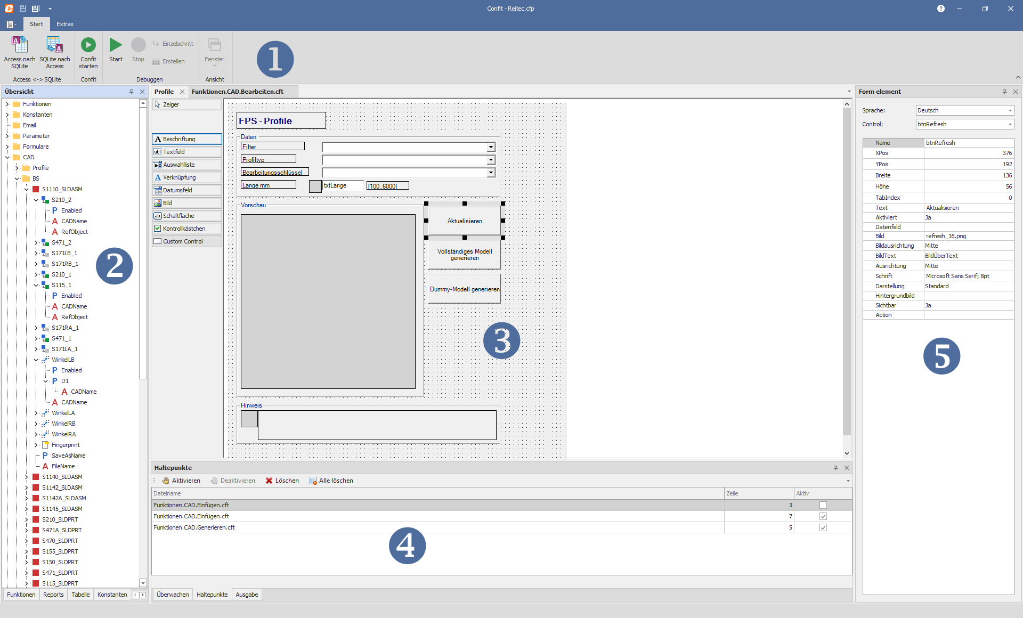Click Alle löschen in Haltepunkte toolbar
Image resolution: width=1023 pixels, height=618 pixels.
pos(331,481)
